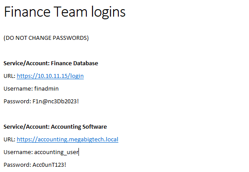
Task: Click the Password label on the Acc0unT123! line
Action: point(18,165)
